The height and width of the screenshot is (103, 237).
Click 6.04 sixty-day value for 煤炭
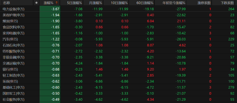tap(151, 21)
